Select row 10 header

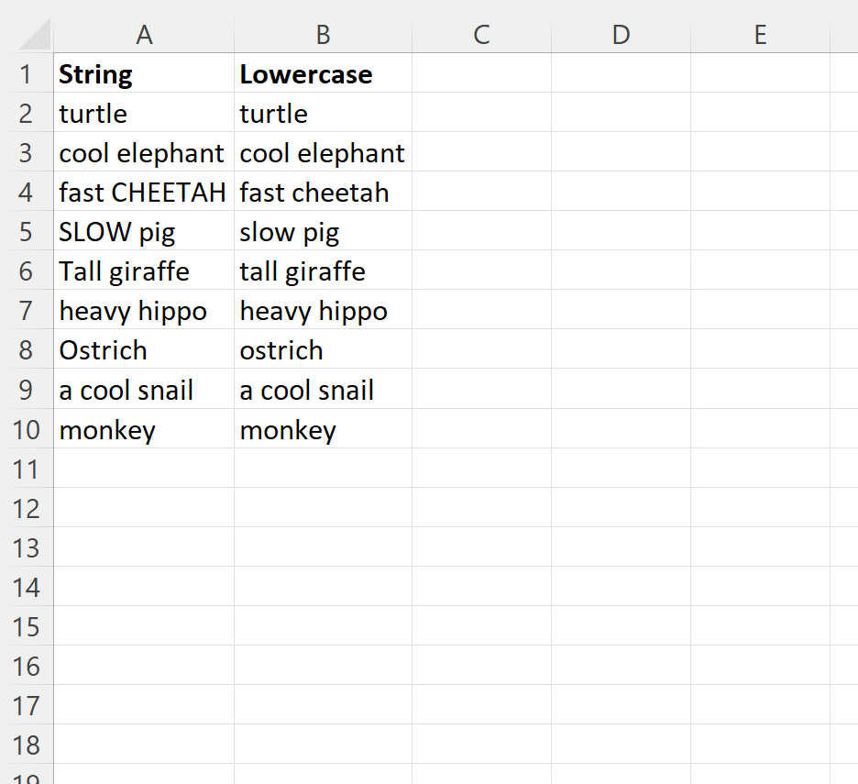[27, 429]
